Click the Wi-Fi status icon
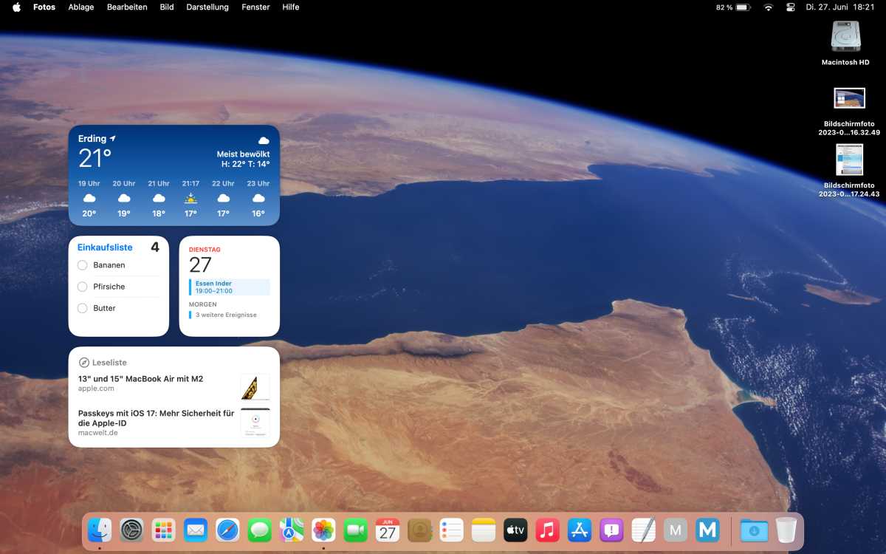 point(768,7)
